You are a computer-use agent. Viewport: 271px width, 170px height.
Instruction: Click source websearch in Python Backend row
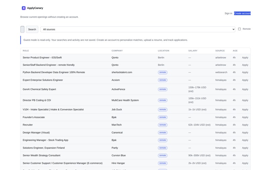point(221,72)
